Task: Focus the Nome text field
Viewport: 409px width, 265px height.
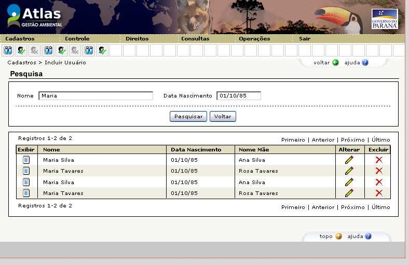Action: tap(96, 96)
